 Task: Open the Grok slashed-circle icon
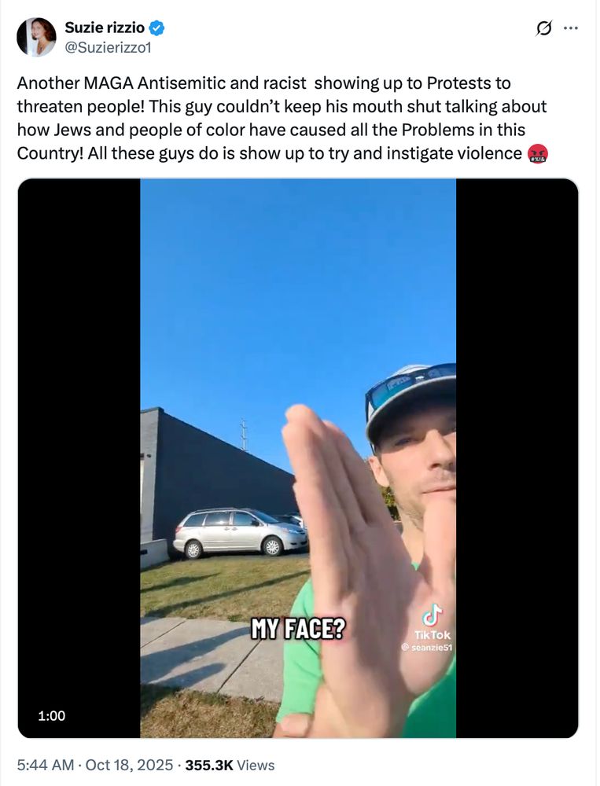[543, 29]
